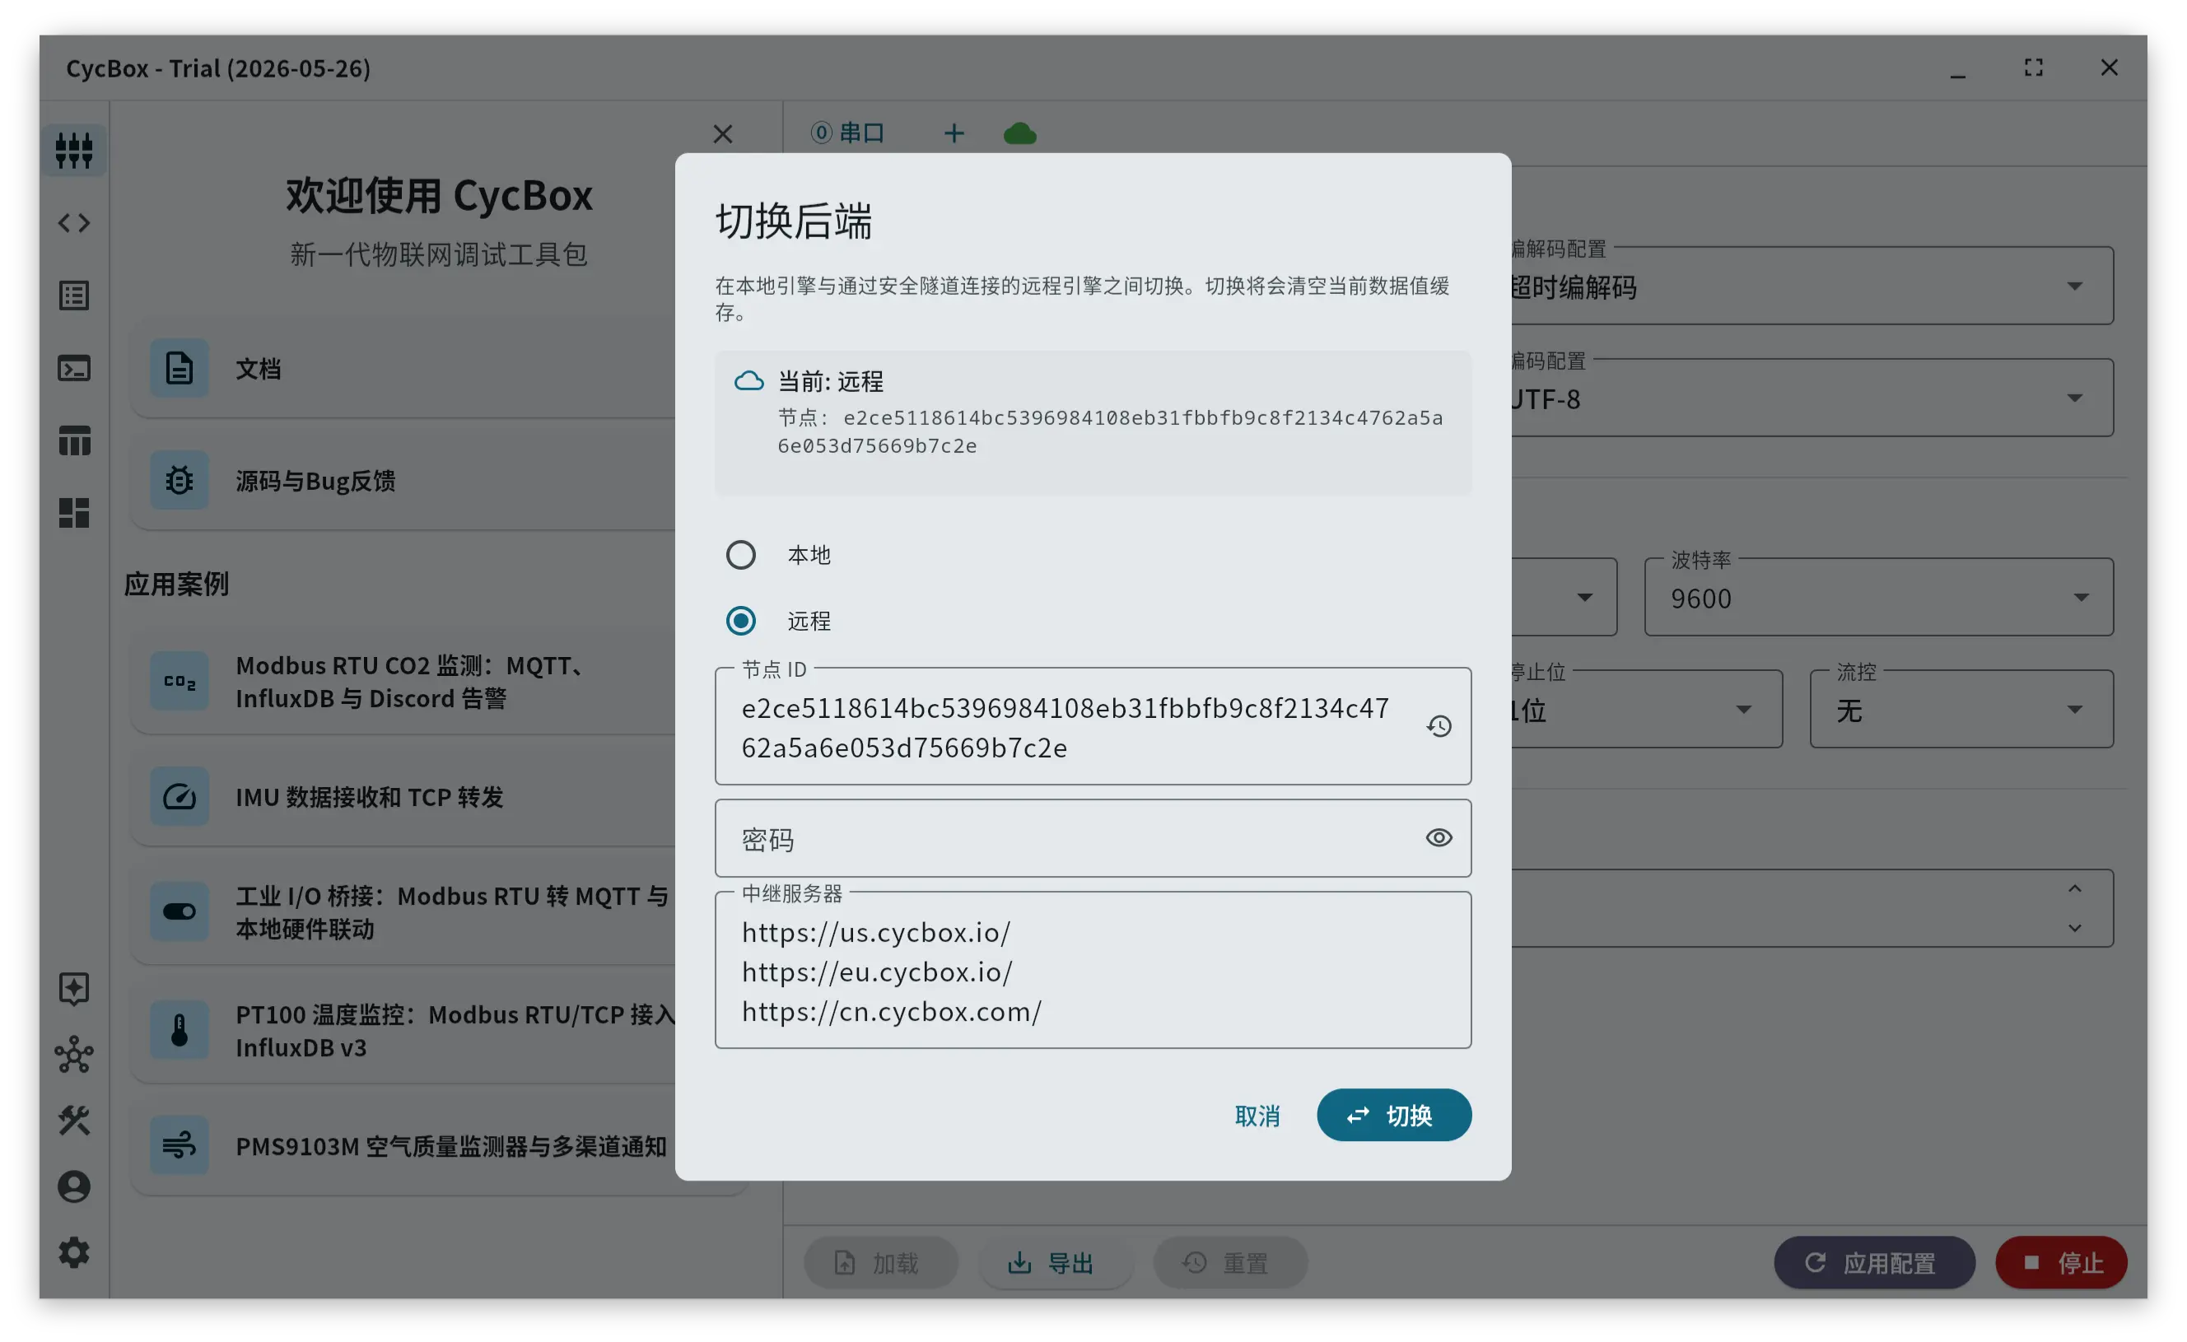Screen dimensions: 2187x1342
Task: Click the 切换 switch button
Action: click(1393, 1116)
